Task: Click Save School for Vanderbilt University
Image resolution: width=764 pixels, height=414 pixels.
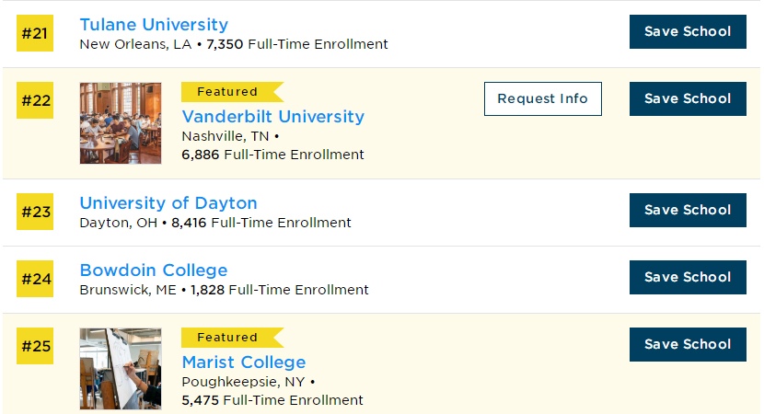Action: click(x=688, y=99)
